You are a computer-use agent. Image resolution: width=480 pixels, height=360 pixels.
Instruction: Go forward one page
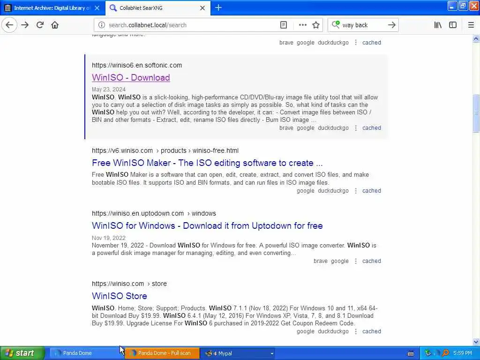(x=25, y=25)
